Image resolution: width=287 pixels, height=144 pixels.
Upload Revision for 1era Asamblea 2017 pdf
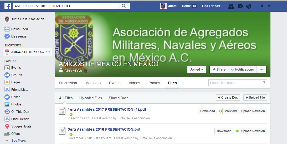(253, 111)
